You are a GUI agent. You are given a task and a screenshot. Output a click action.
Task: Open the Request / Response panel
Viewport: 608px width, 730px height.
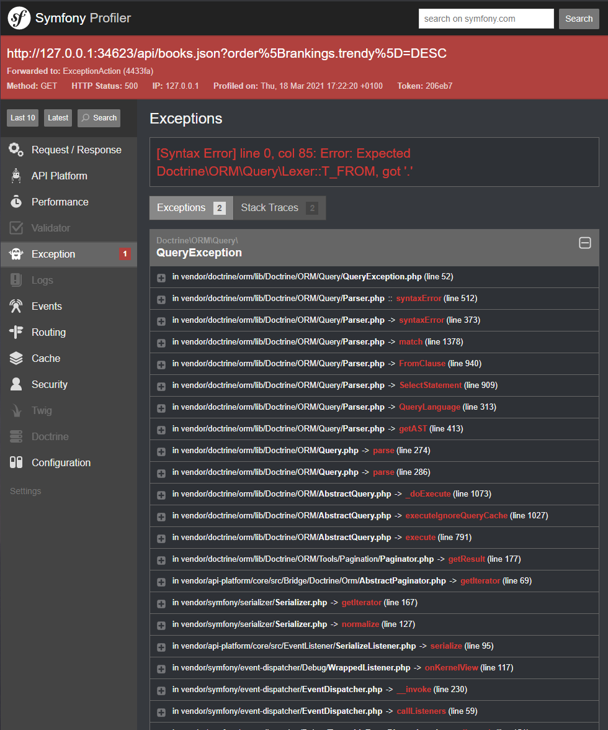(x=69, y=150)
